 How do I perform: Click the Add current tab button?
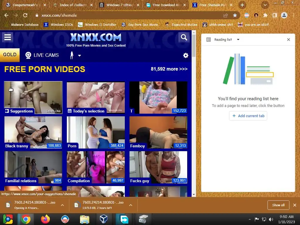[248, 116]
